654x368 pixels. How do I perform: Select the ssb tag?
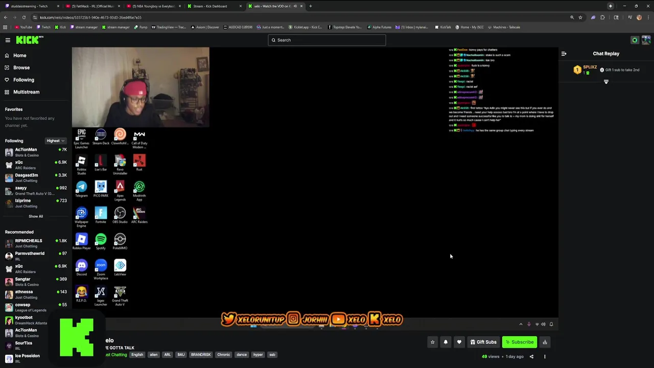[272, 355]
